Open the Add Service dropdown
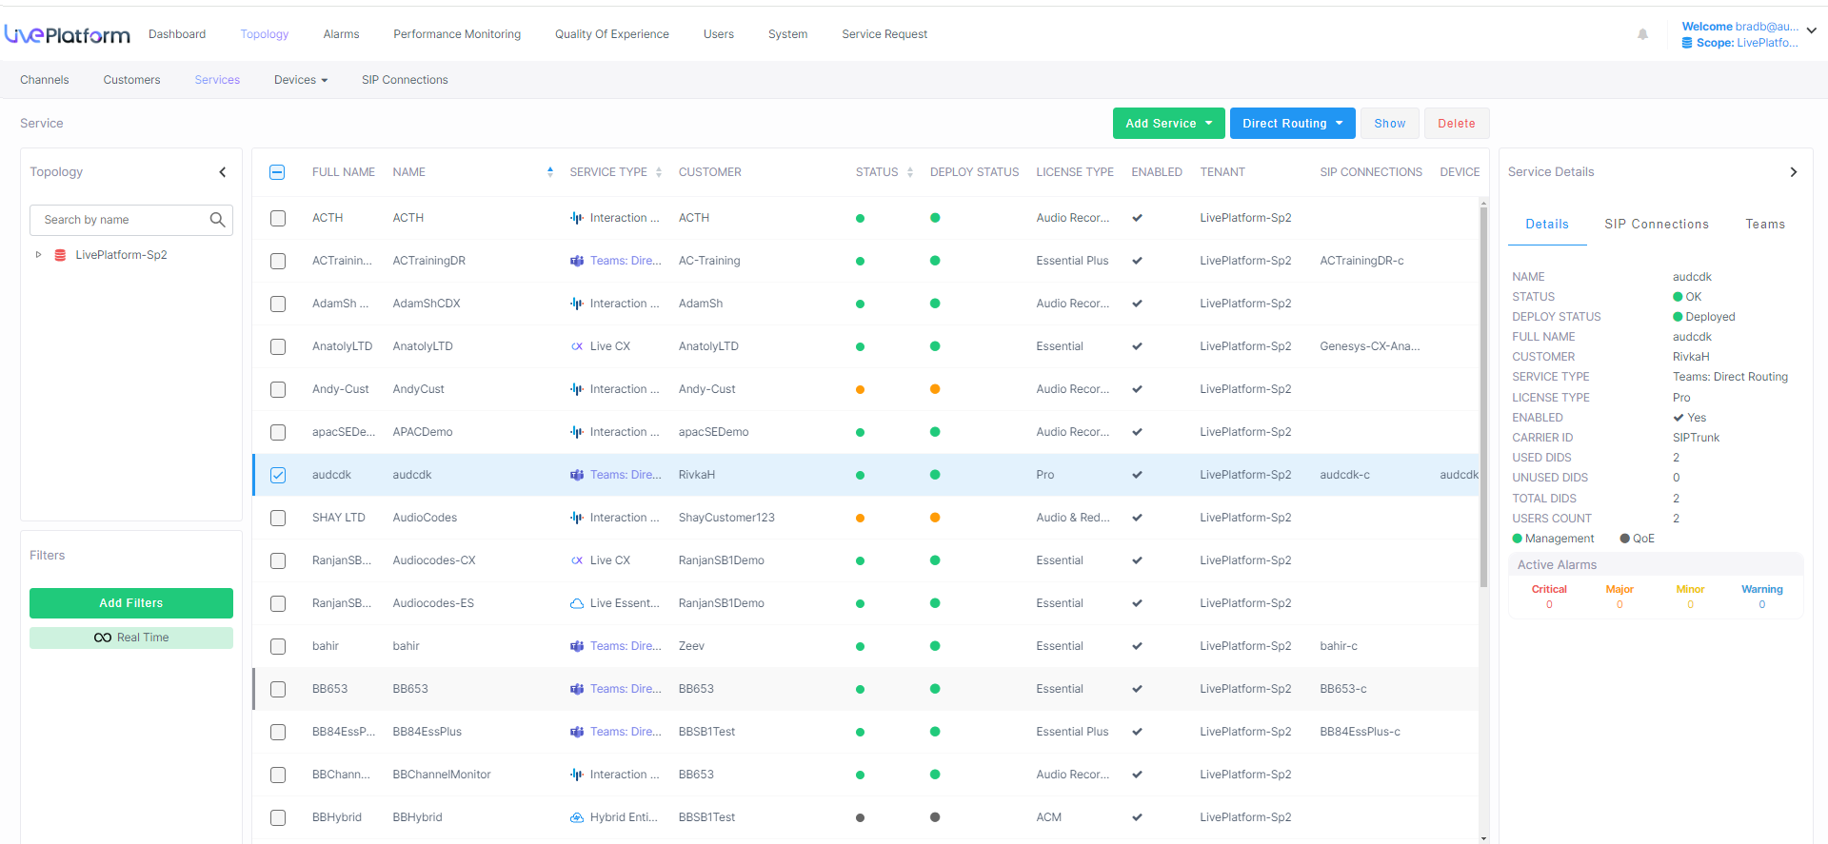 tap(1168, 124)
